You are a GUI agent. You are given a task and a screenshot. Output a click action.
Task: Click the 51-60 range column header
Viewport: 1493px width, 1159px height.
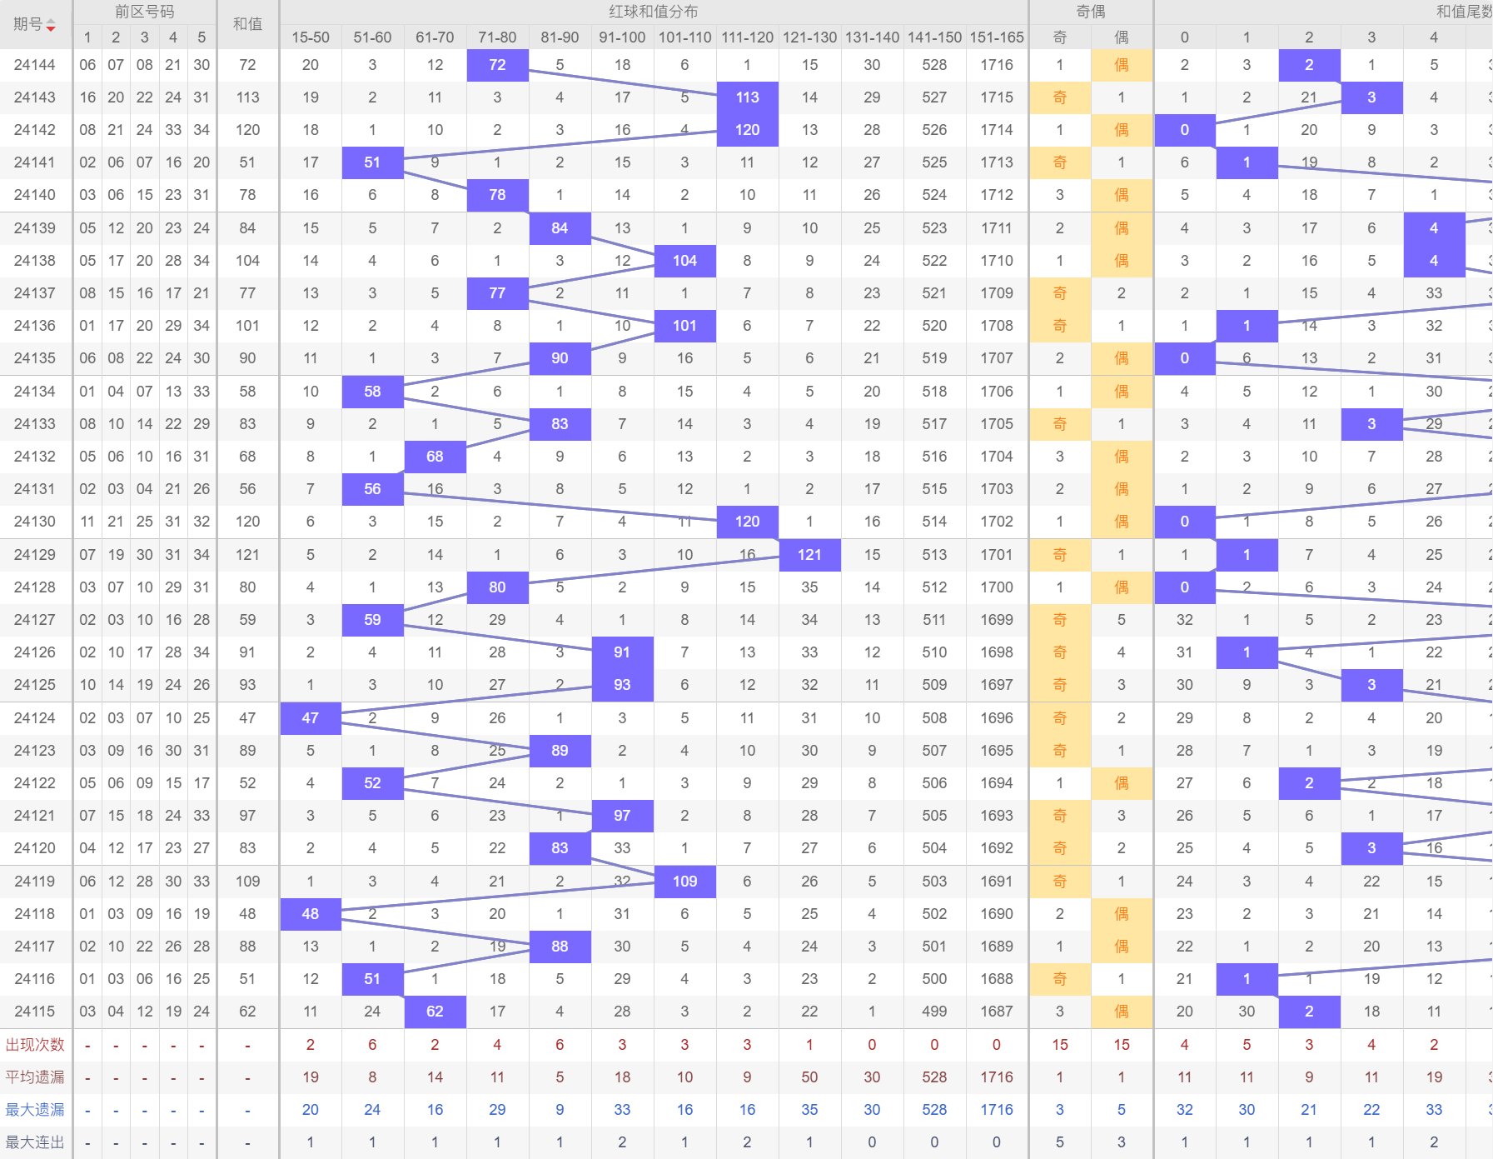point(372,37)
